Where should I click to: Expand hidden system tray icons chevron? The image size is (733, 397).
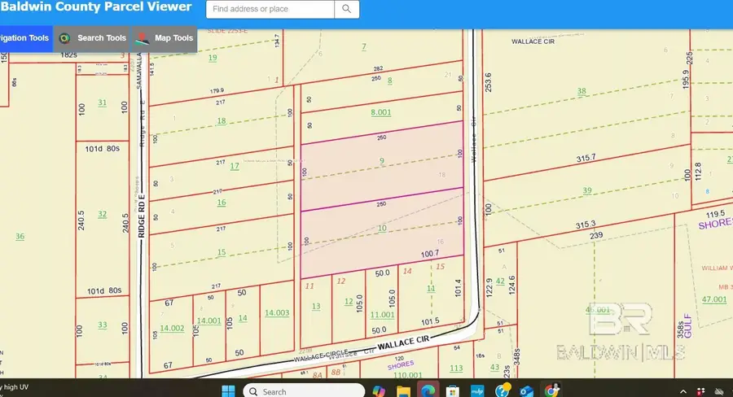click(683, 391)
